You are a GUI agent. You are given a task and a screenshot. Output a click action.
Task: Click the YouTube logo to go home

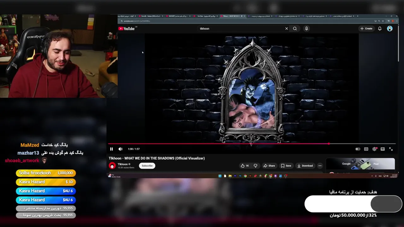point(127,29)
